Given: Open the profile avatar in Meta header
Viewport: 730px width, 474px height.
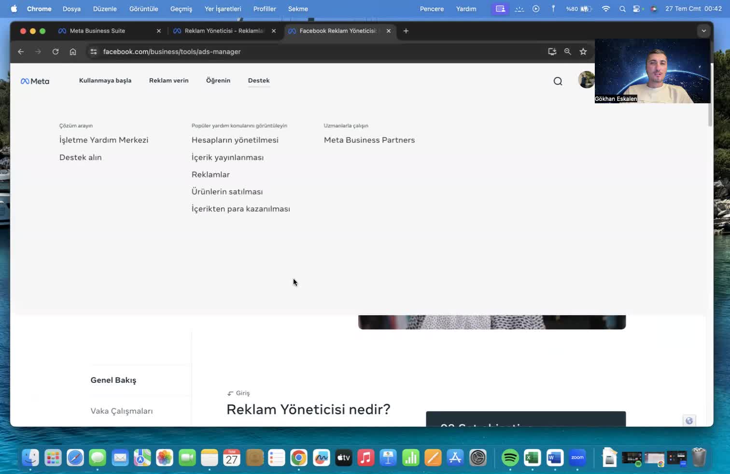Looking at the screenshot, I should 586,80.
